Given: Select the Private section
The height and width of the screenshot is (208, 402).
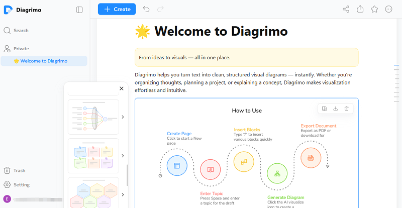Looking at the screenshot, I should pyautogui.click(x=21, y=49).
